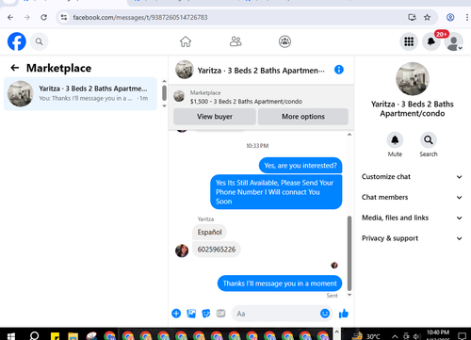
Task: Click Yaritza's avatar next to phone number
Action: 182,251
